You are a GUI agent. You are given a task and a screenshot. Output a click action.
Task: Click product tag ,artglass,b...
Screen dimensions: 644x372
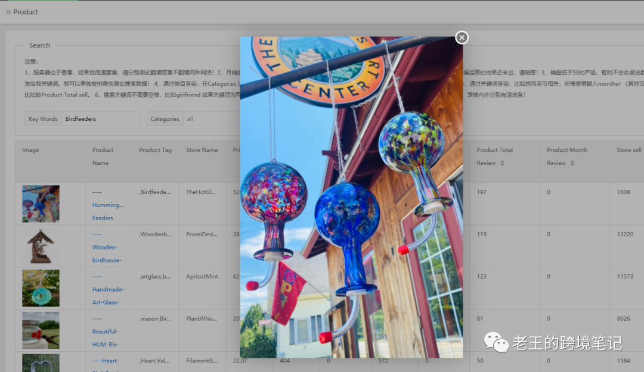[155, 276]
